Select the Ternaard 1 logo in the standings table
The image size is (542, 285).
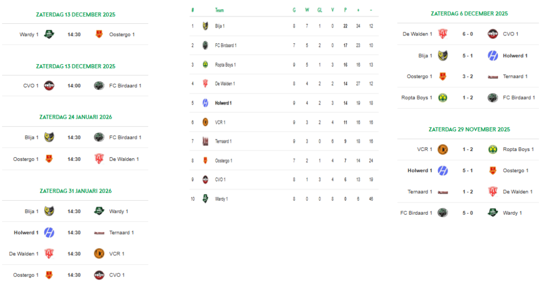pos(205,141)
